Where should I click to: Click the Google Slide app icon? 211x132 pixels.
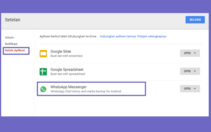pos(43,54)
